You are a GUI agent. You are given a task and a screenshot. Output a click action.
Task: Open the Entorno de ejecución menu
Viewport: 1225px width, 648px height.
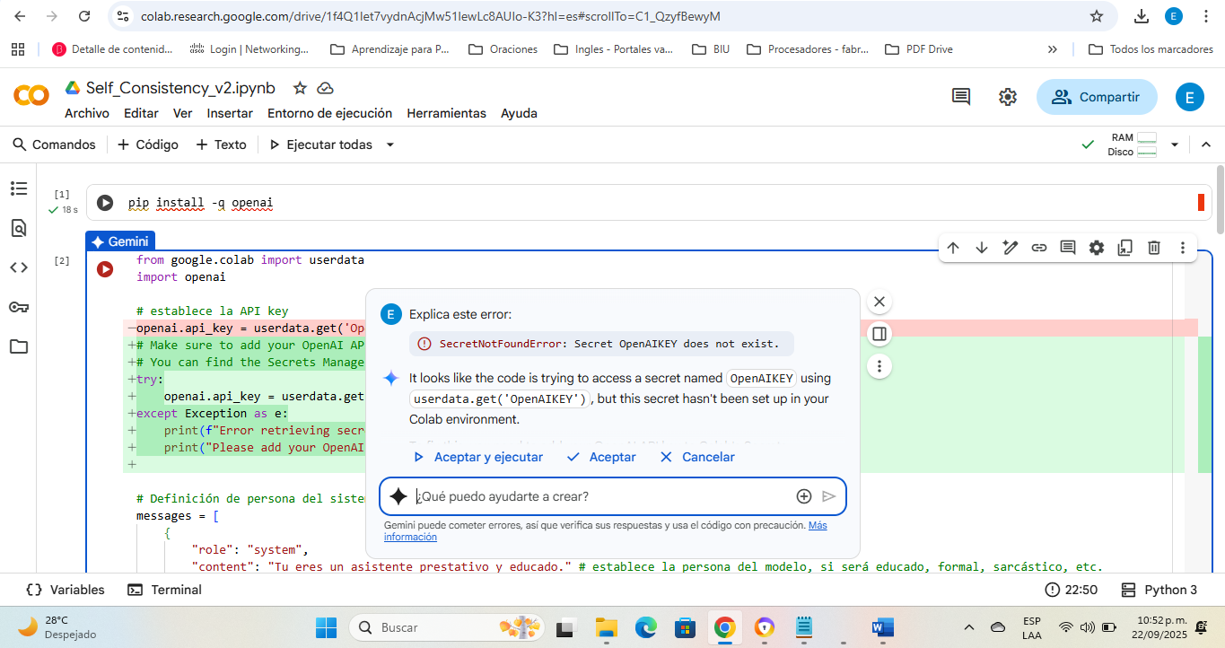[330, 113]
